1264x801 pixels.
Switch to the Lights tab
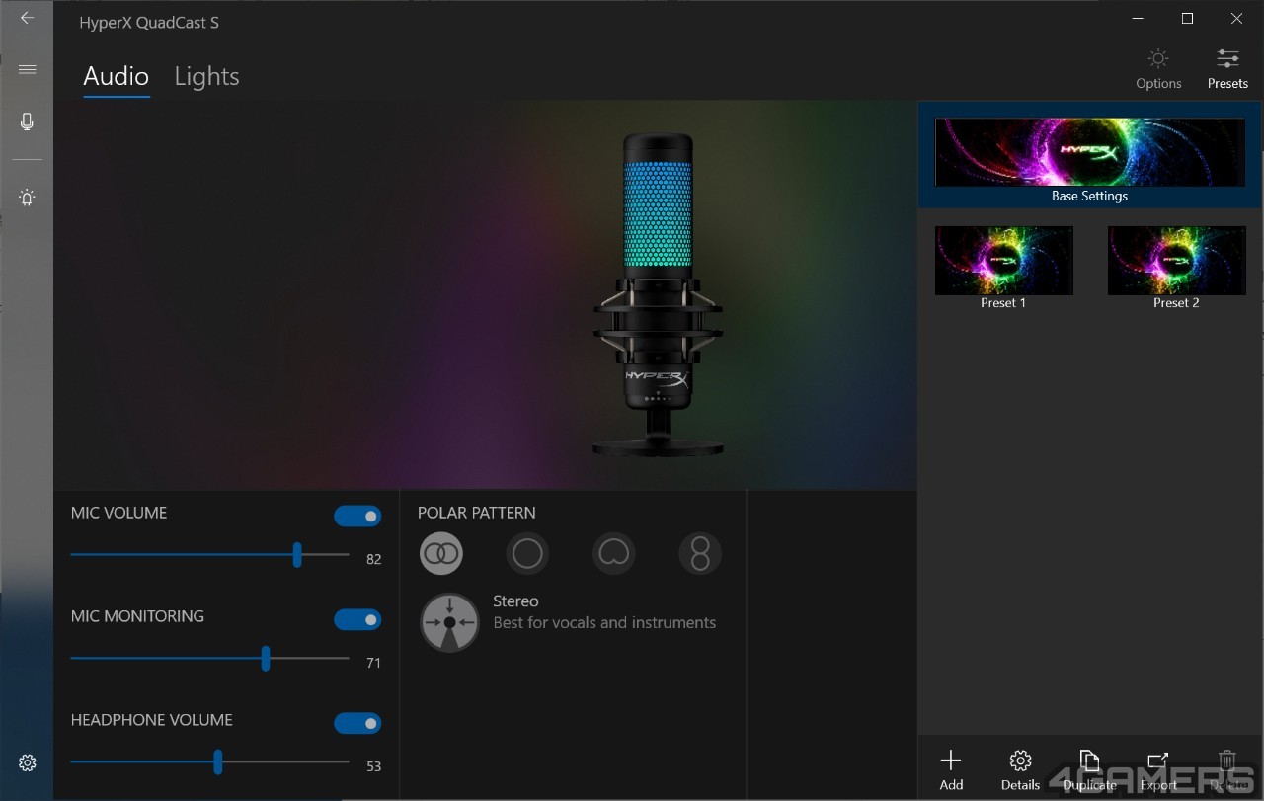206,77
